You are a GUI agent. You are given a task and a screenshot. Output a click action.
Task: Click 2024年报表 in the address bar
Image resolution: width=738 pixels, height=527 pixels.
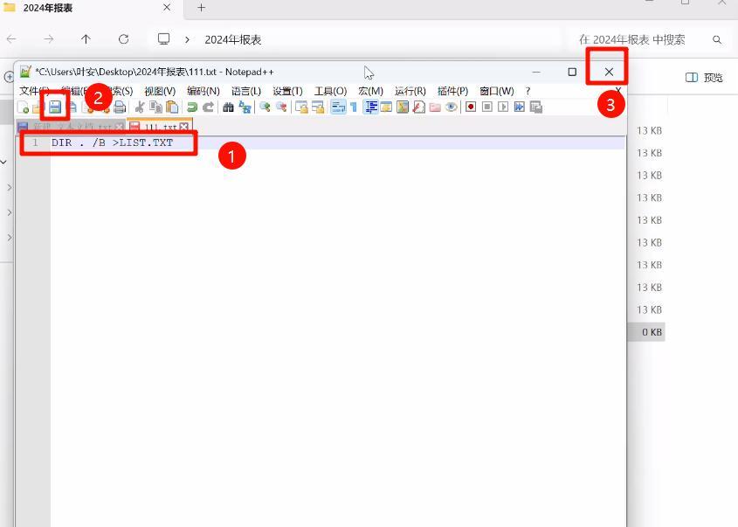coord(233,40)
